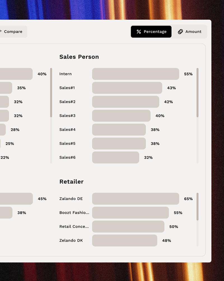The width and height of the screenshot is (224, 281).
Task: Click the 55% value next to Intern
Action: click(188, 74)
